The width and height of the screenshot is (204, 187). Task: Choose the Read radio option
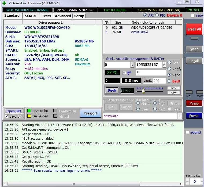[169, 75]
